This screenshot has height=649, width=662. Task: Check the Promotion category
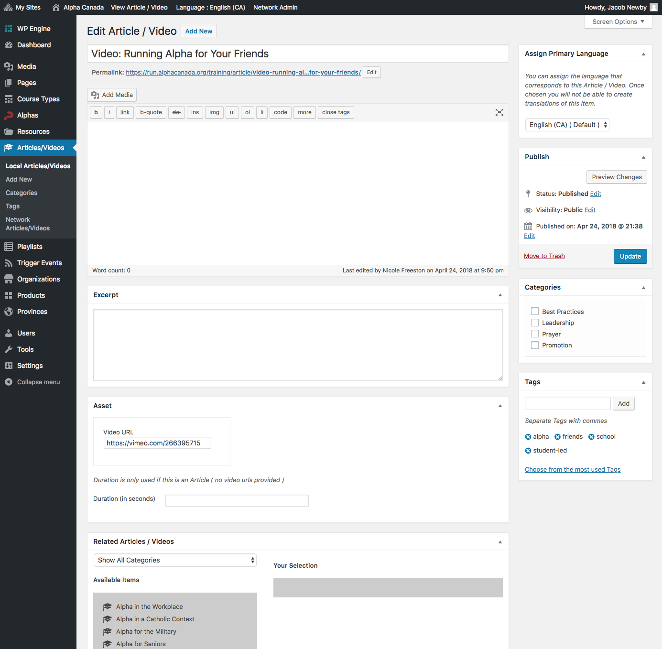535,345
